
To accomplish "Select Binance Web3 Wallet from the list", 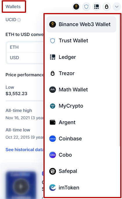I will coord(81,24).
